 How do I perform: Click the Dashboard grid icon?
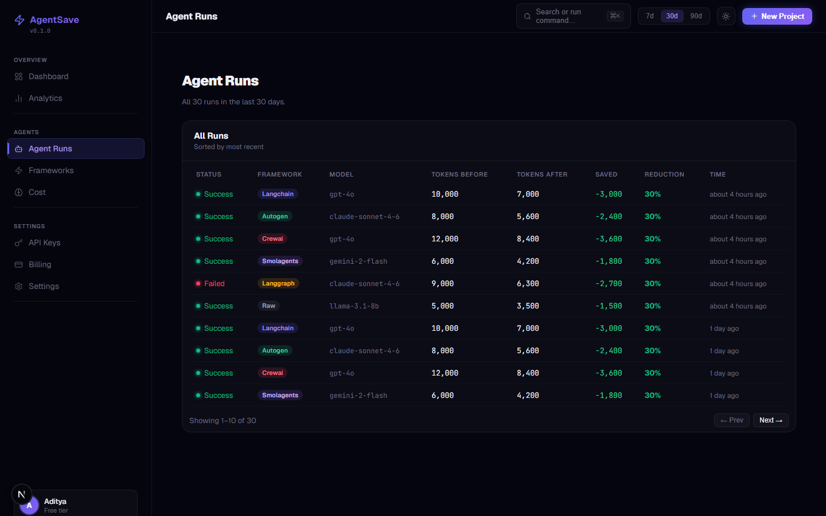[18, 77]
